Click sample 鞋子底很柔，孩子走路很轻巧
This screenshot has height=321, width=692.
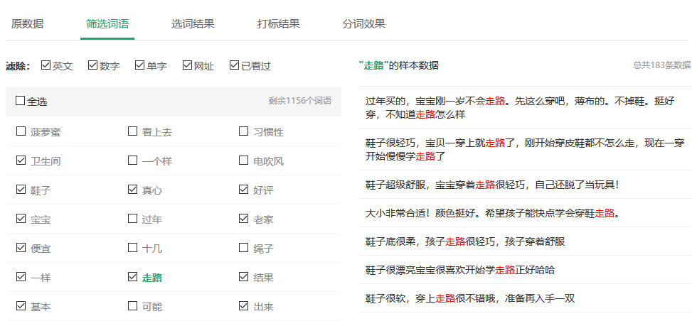pos(525,241)
